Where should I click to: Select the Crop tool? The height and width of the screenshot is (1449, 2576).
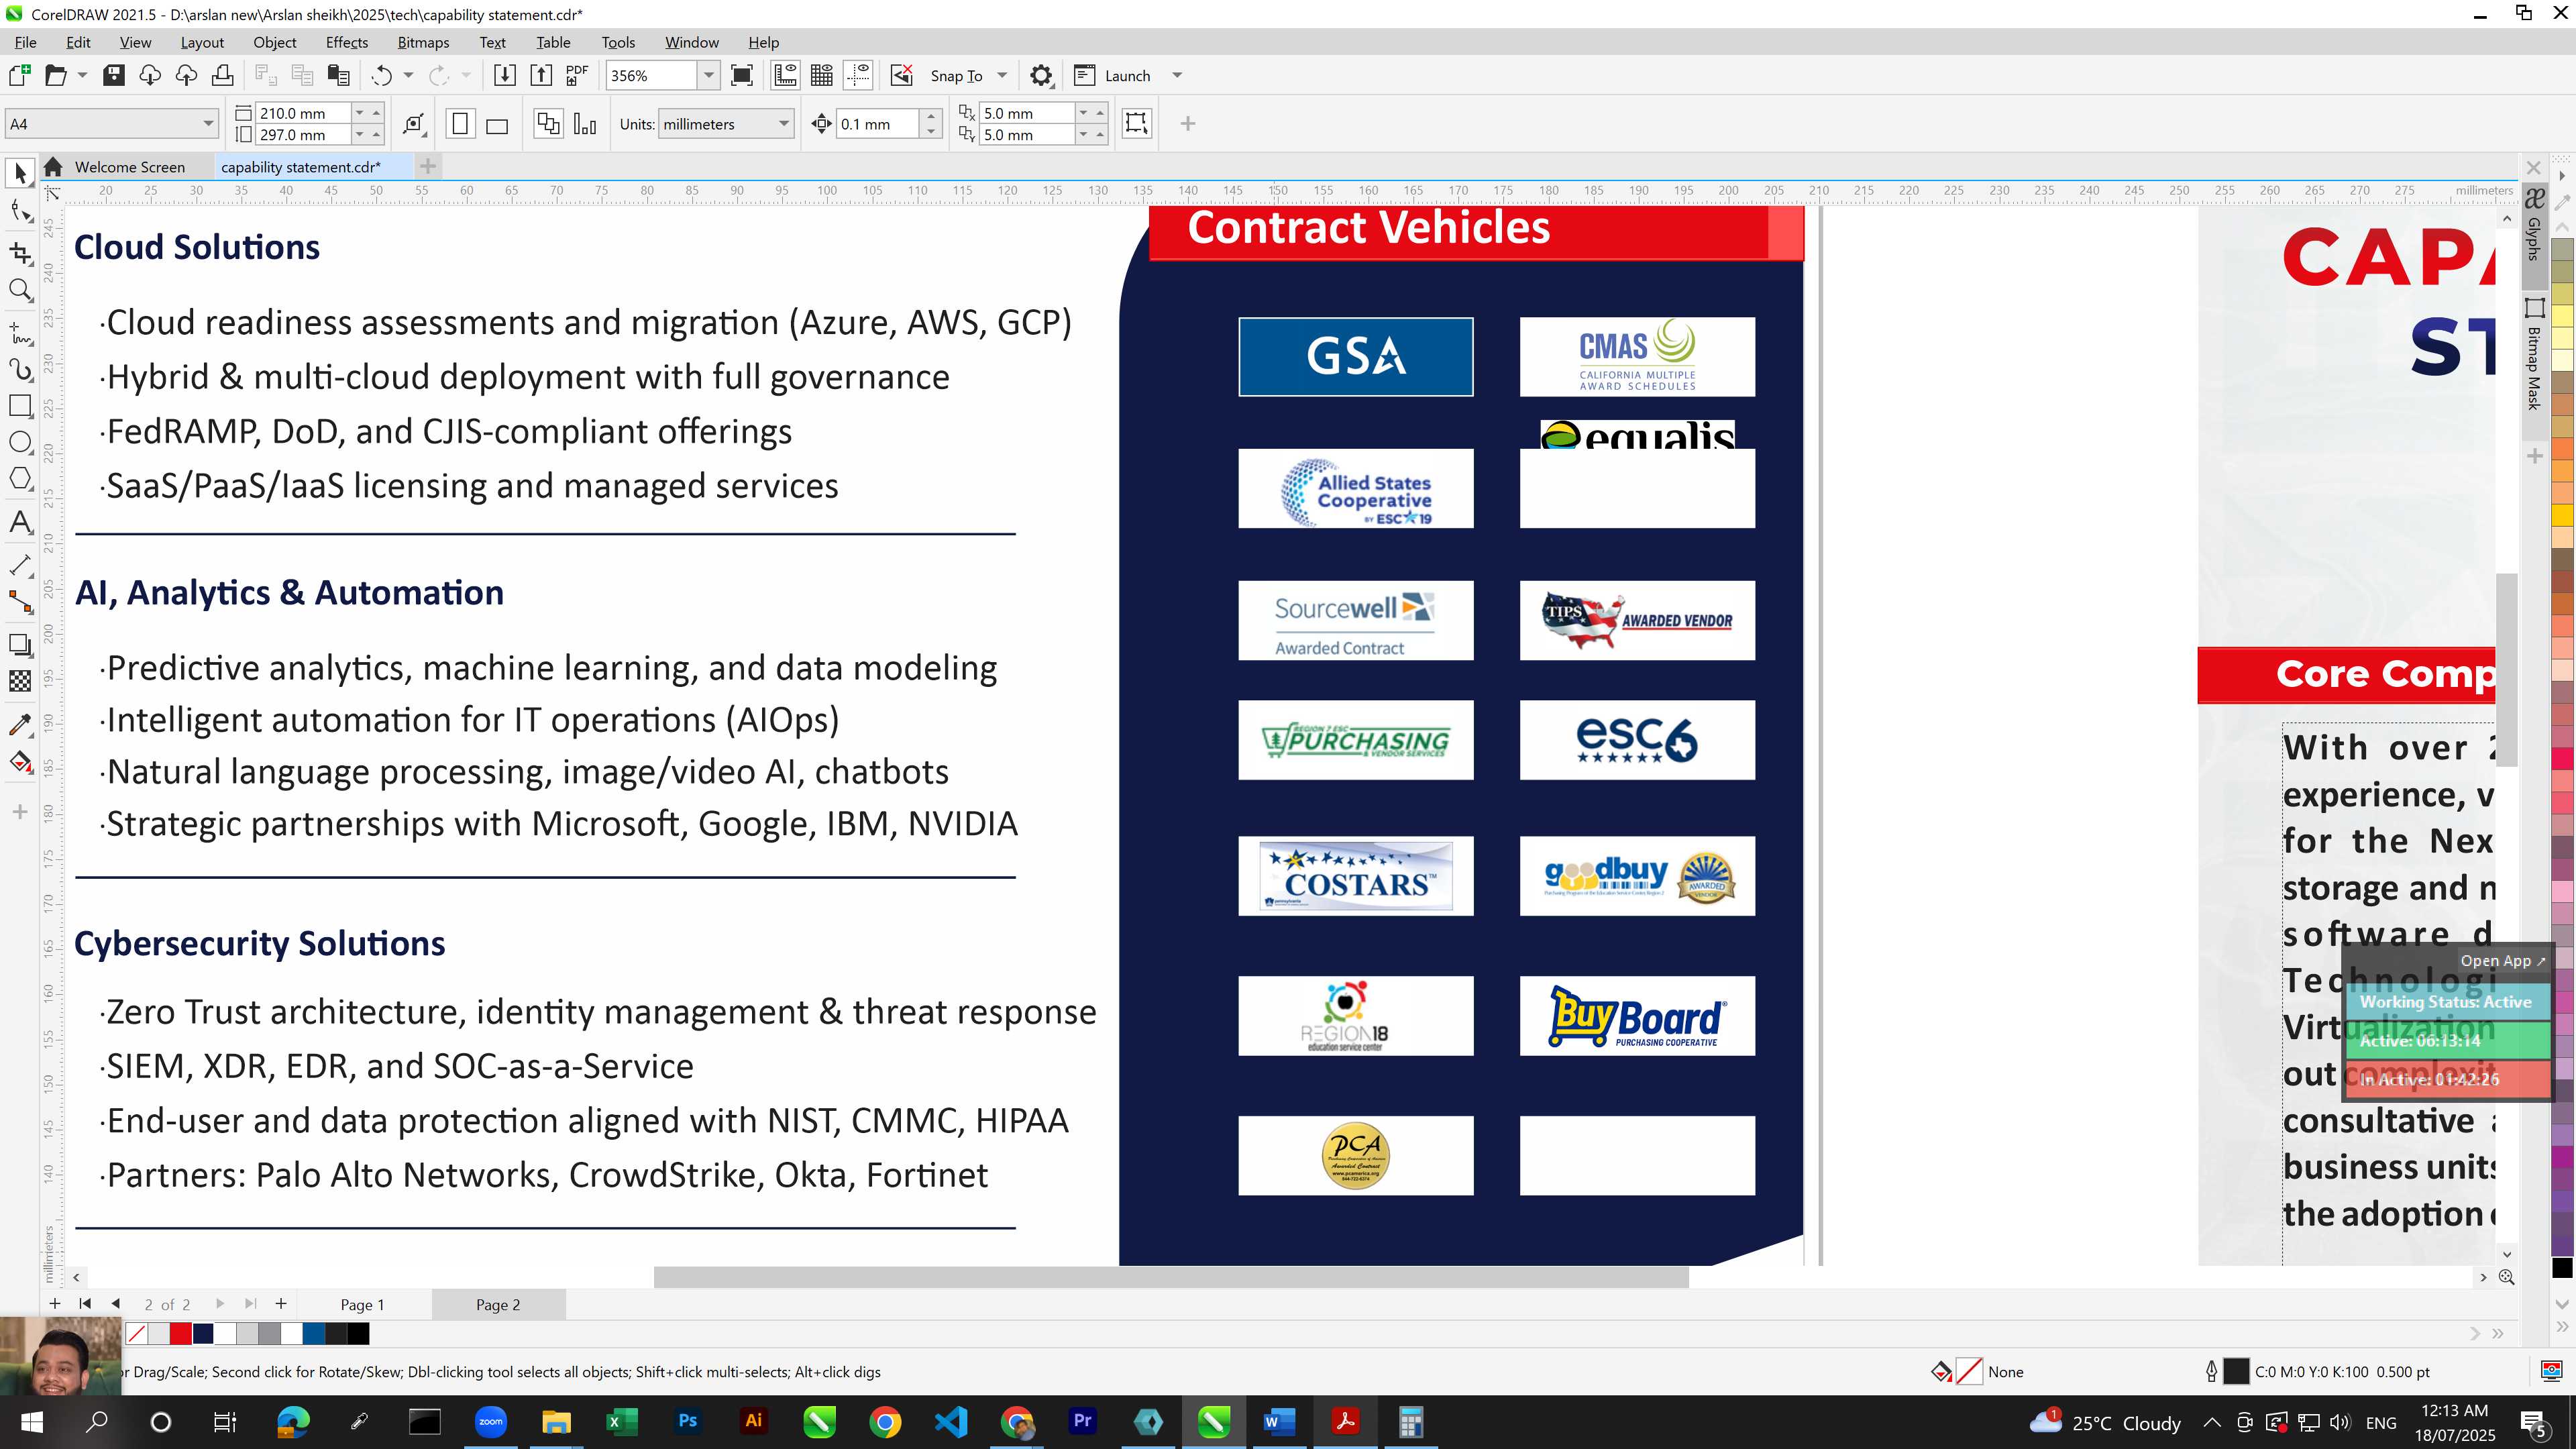(x=20, y=252)
